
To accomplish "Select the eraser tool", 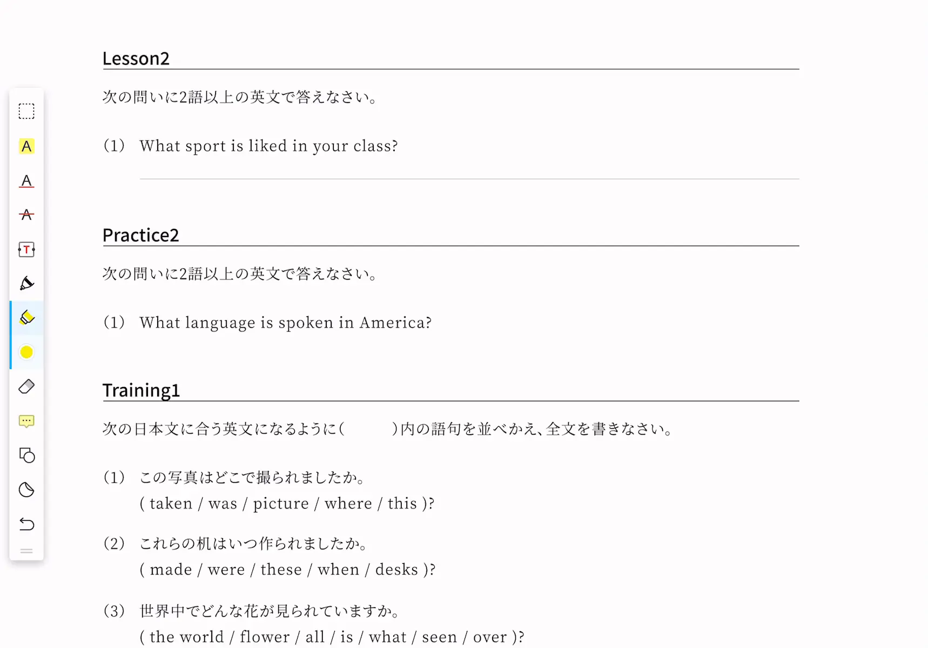I will click(26, 387).
